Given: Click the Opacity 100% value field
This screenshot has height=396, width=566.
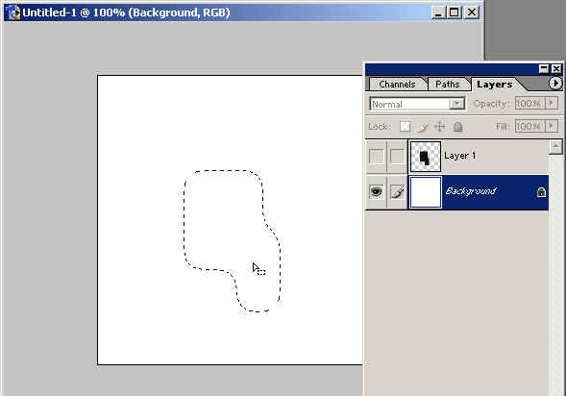Looking at the screenshot, I should pos(529,104).
